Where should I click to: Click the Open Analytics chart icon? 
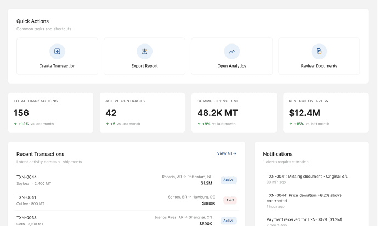[232, 52]
